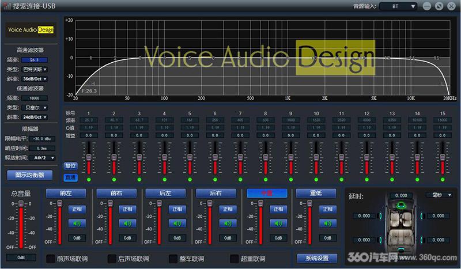Toggle green LED under EQ band 3
Viewport: 461px width, 269px height.
[x=139, y=179]
